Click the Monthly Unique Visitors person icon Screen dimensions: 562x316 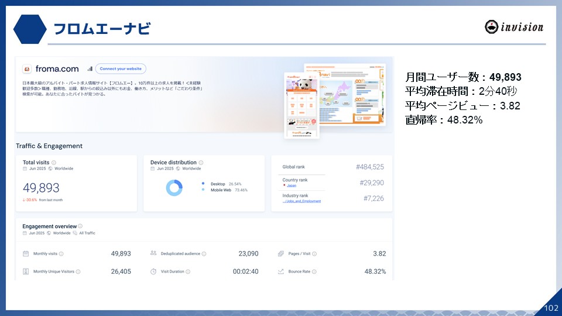click(26, 272)
